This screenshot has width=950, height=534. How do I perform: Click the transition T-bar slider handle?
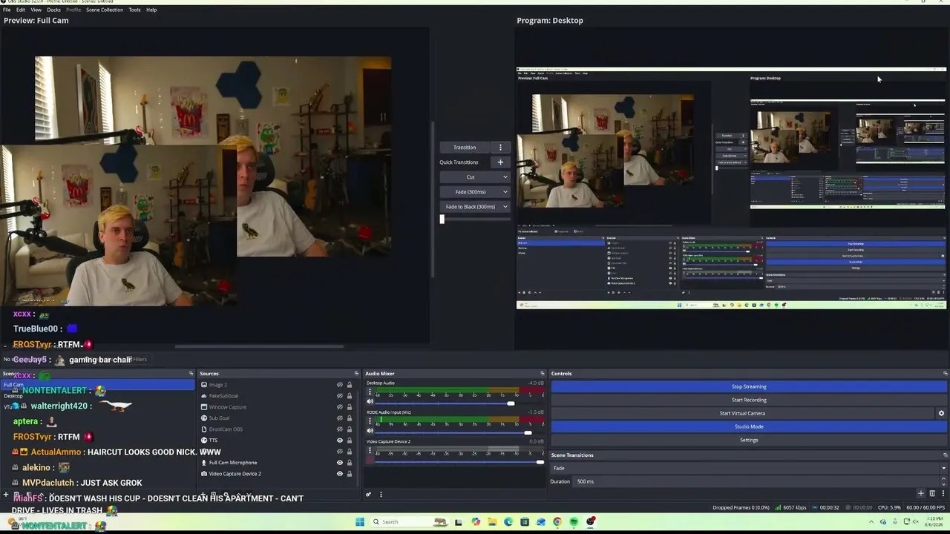(442, 219)
